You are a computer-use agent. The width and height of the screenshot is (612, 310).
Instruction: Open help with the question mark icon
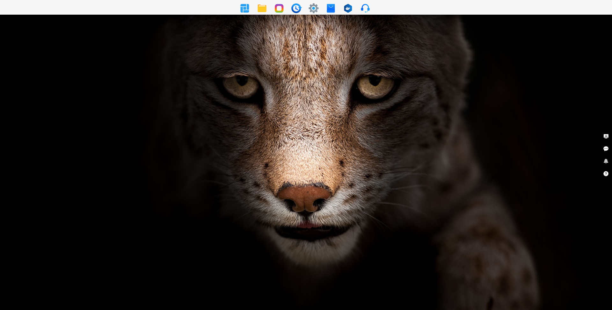606,174
